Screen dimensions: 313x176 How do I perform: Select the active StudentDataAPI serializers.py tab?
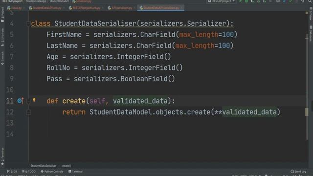tap(160, 8)
